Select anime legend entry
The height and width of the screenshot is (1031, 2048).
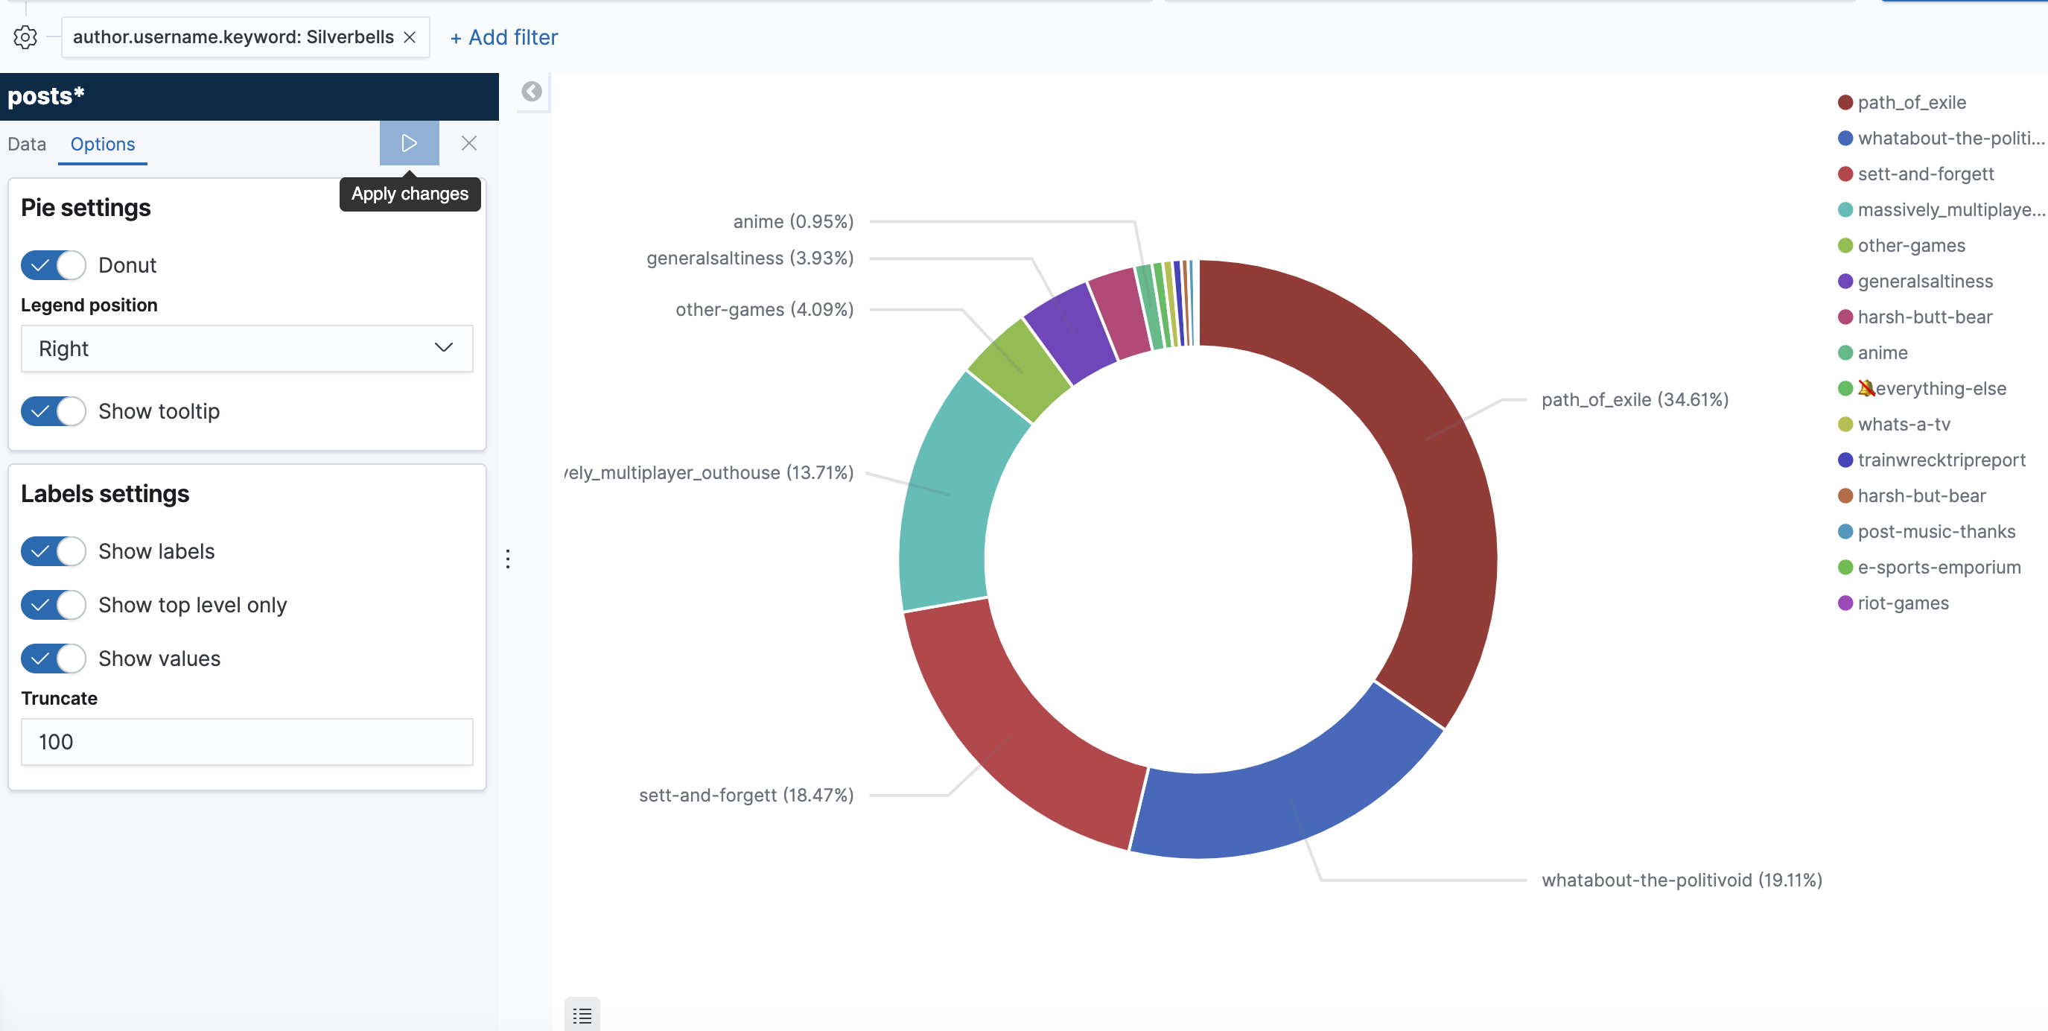tap(1872, 353)
